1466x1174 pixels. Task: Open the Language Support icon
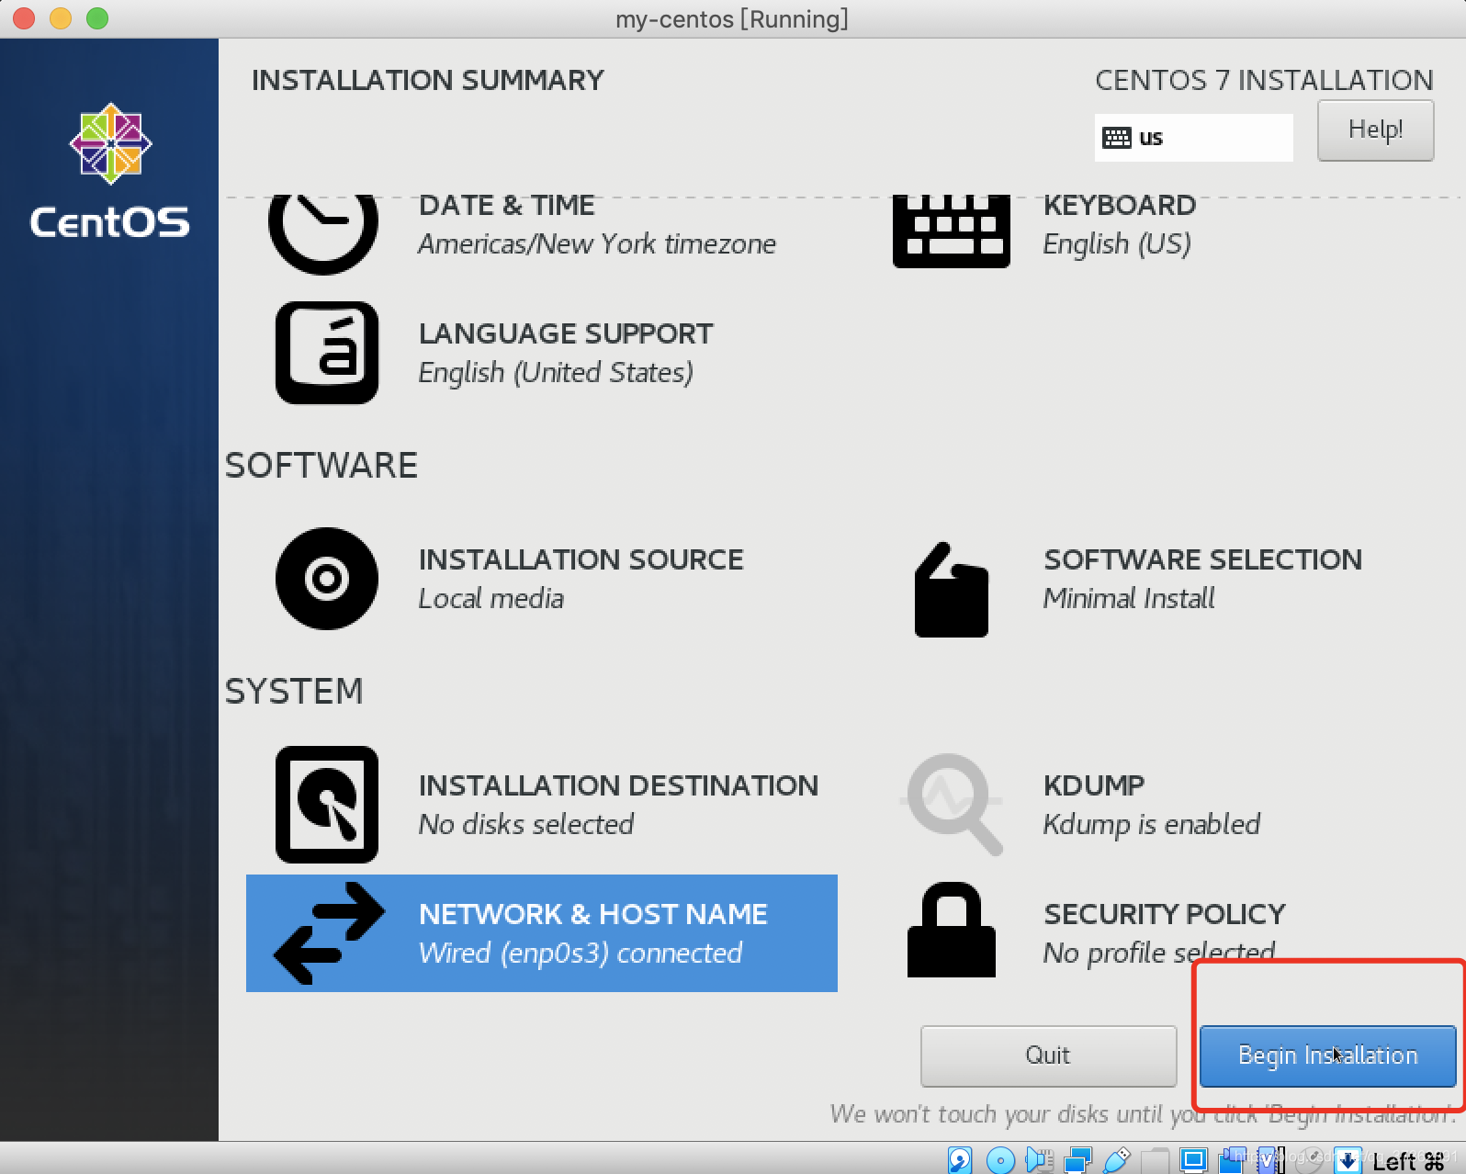click(x=327, y=353)
